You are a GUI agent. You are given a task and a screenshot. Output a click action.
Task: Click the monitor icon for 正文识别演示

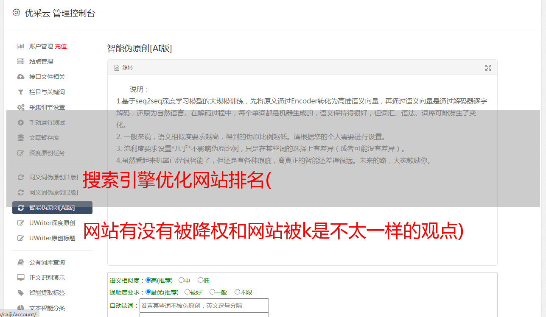coord(20,278)
